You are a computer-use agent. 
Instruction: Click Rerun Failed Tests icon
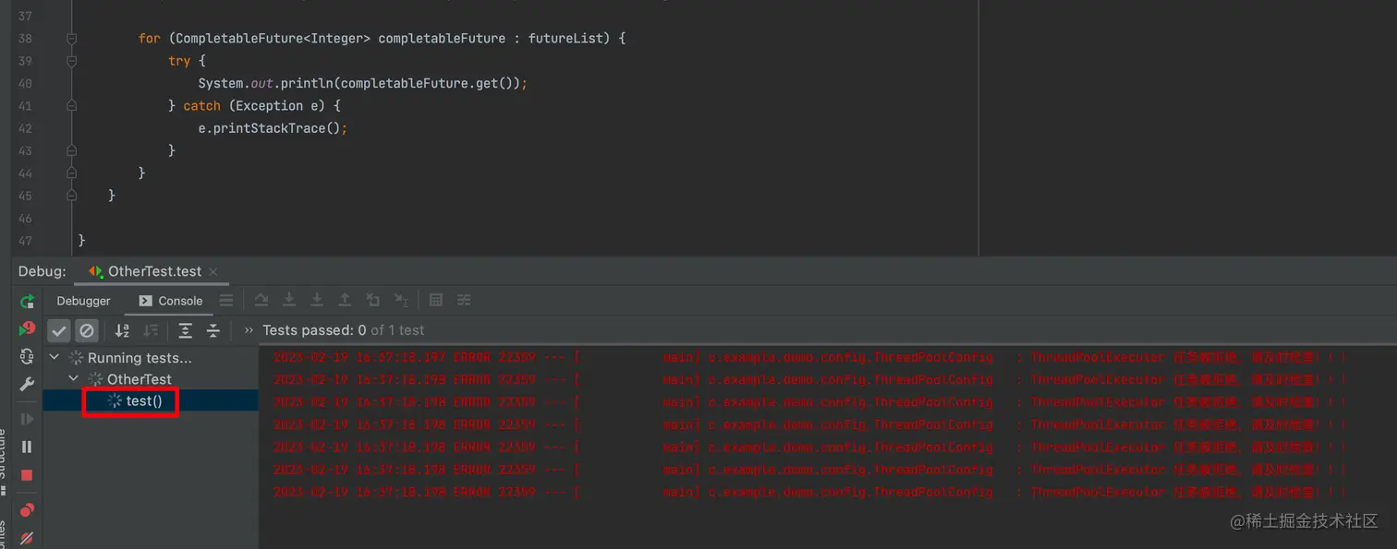tap(27, 329)
